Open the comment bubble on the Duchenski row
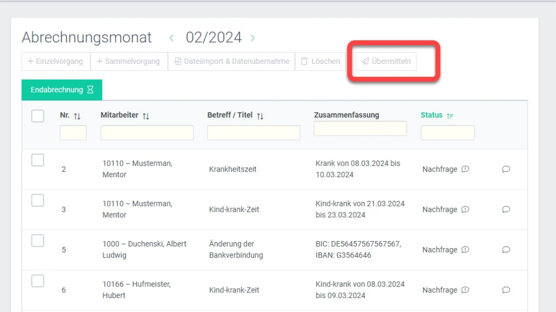This screenshot has width=556, height=312. click(x=506, y=250)
